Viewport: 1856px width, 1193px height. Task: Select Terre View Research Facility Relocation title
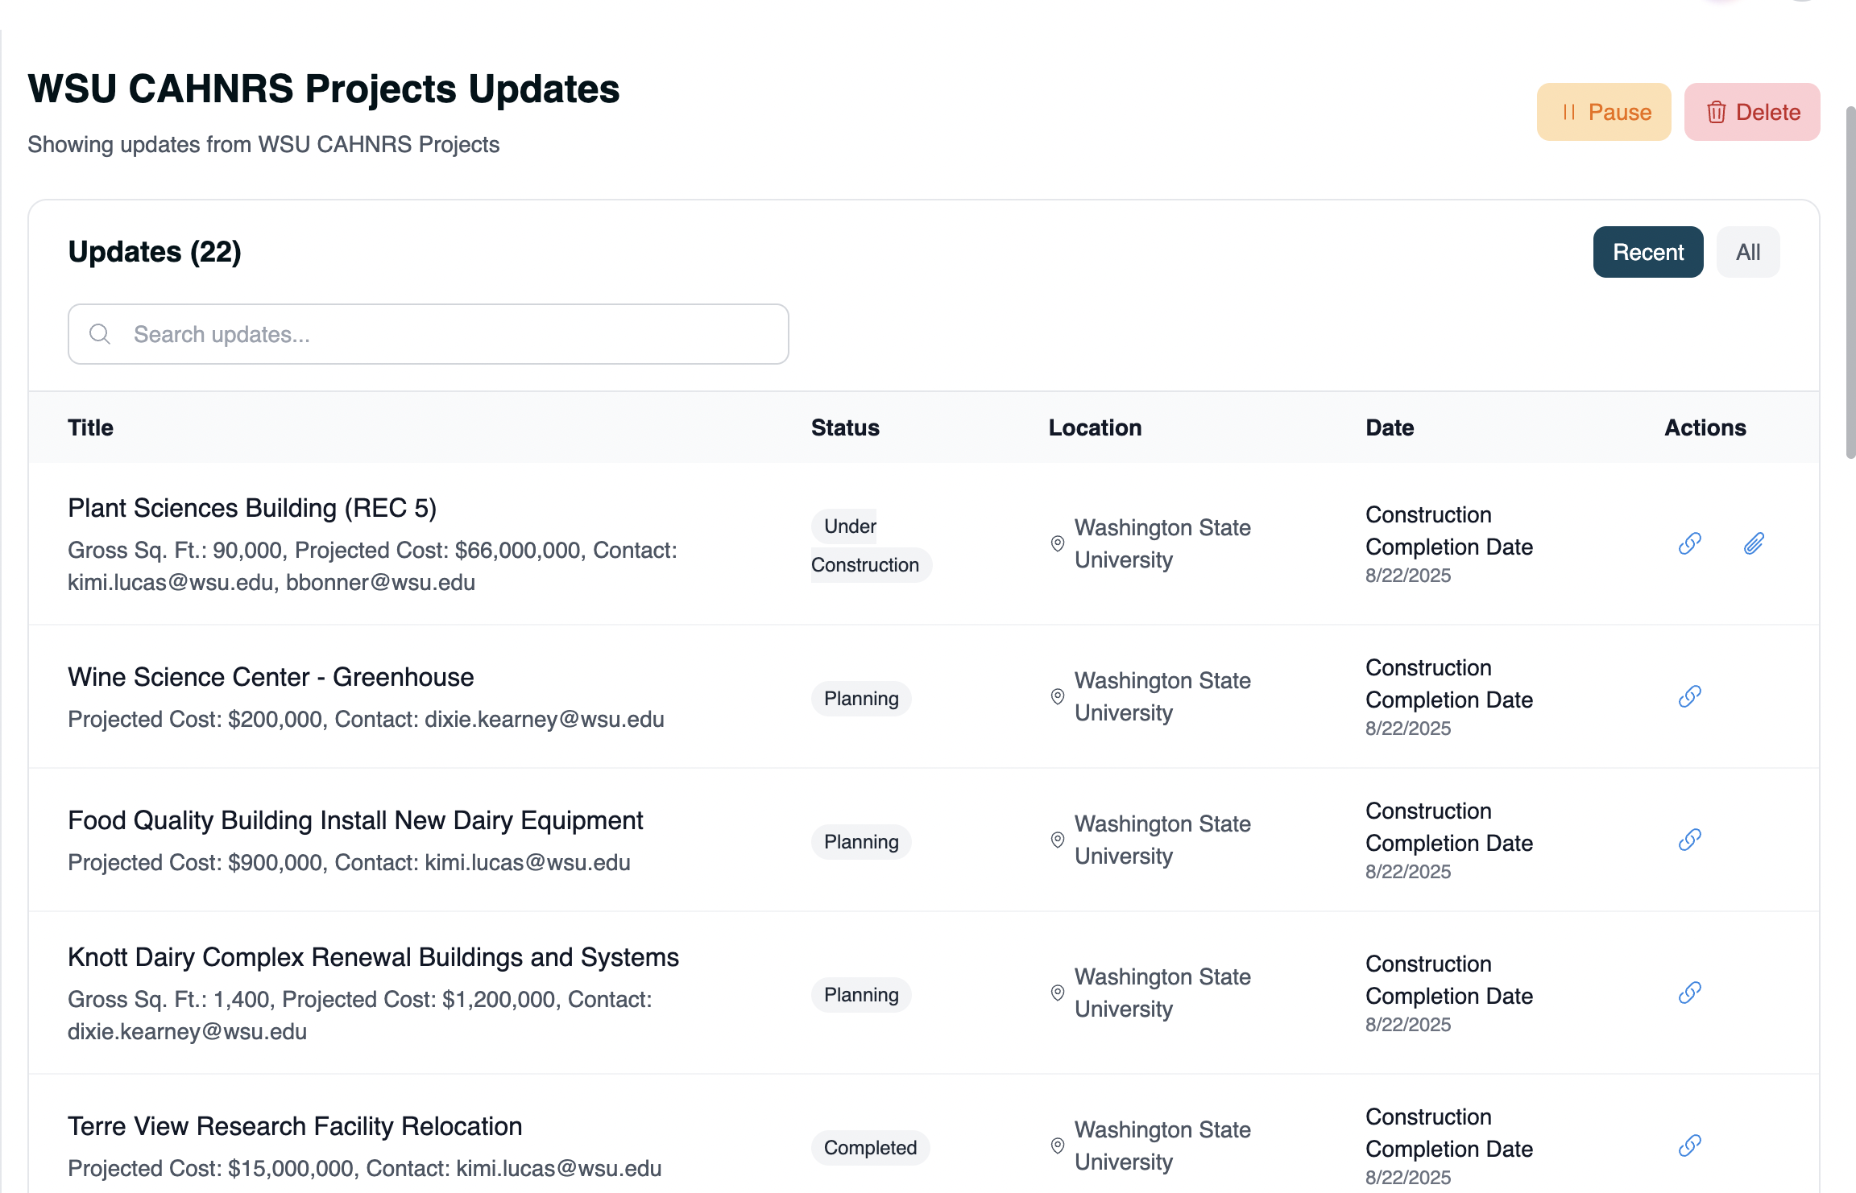295,1126
